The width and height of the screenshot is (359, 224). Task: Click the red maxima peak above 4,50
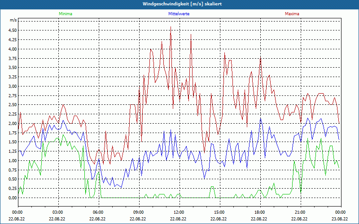click(x=171, y=27)
